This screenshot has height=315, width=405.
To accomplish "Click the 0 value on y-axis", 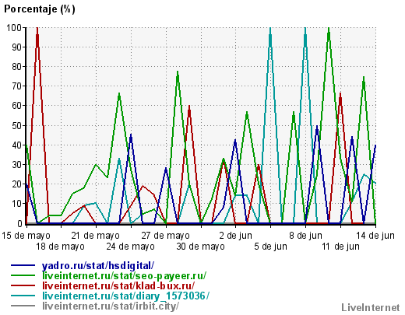I will [x=19, y=223].
